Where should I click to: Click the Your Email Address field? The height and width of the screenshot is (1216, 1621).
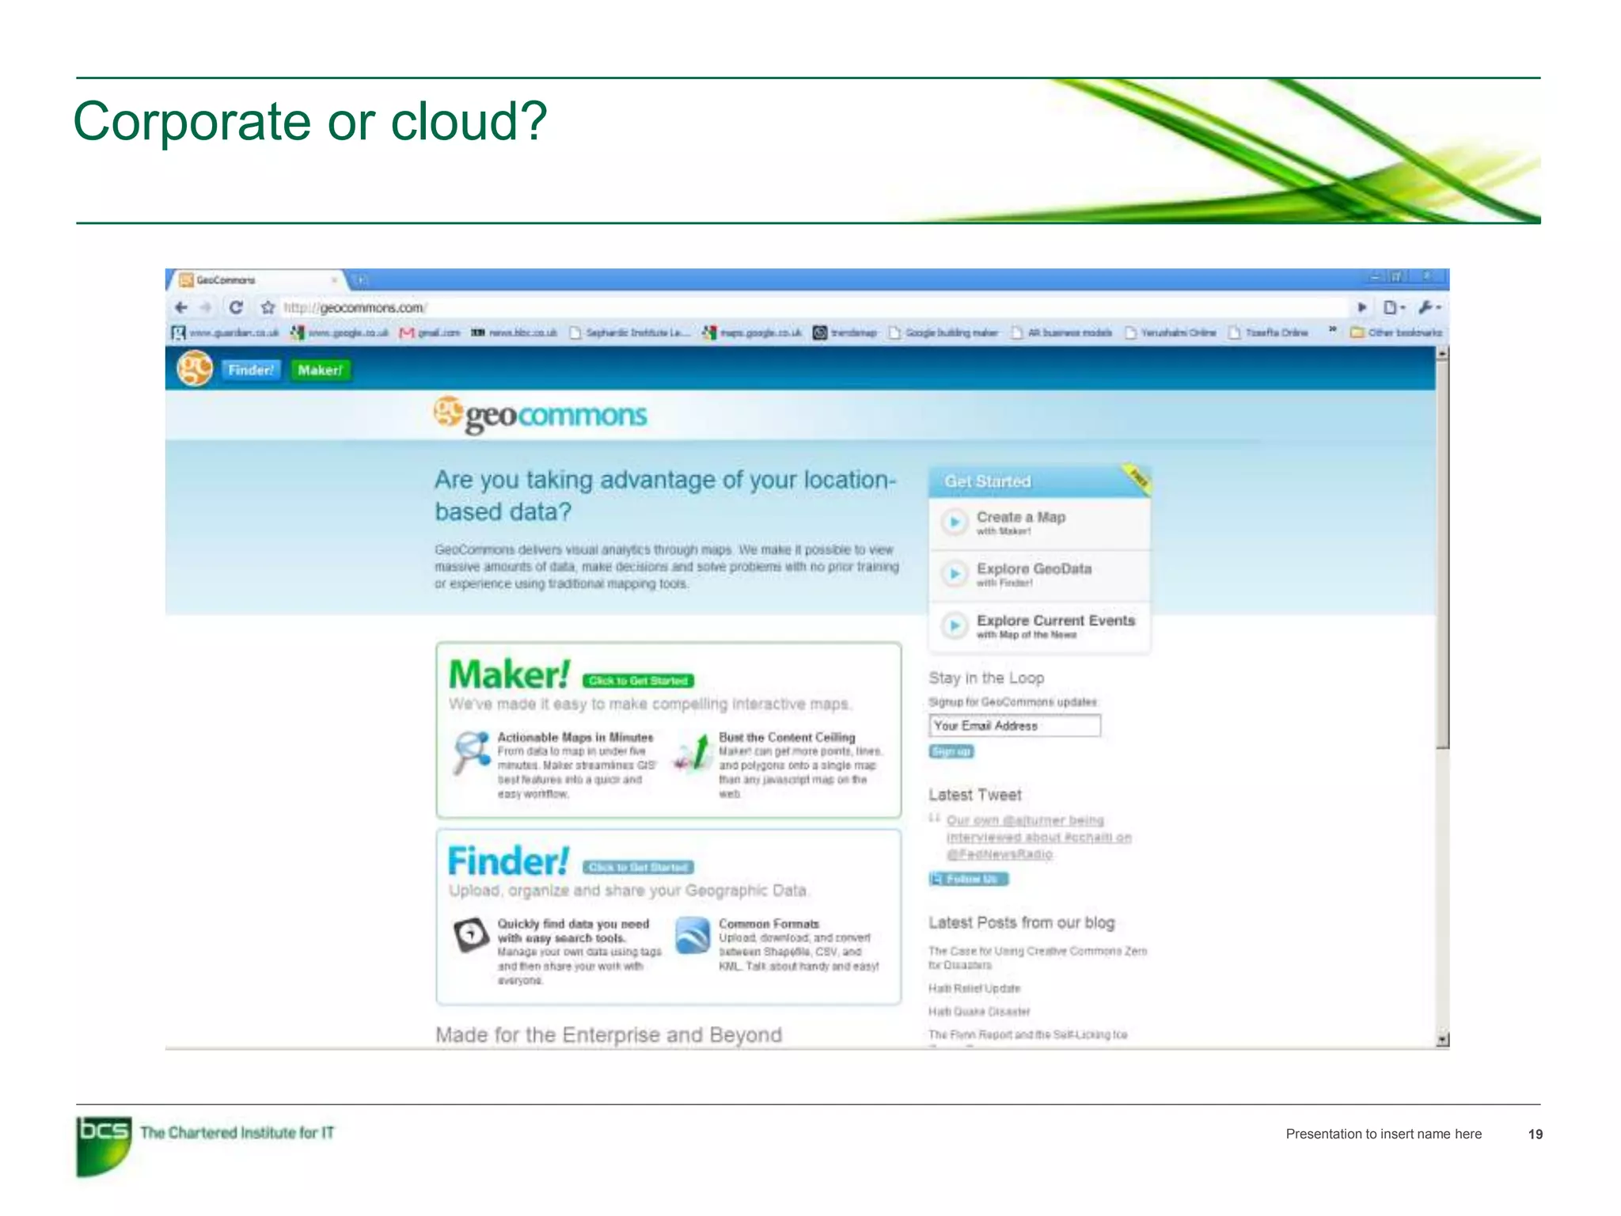click(x=1014, y=725)
